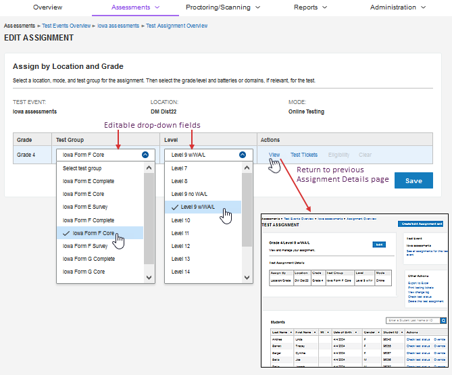This screenshot has height=375, width=452.
Task: Click Create/Edit Assignment button in preview
Action: pos(420,224)
